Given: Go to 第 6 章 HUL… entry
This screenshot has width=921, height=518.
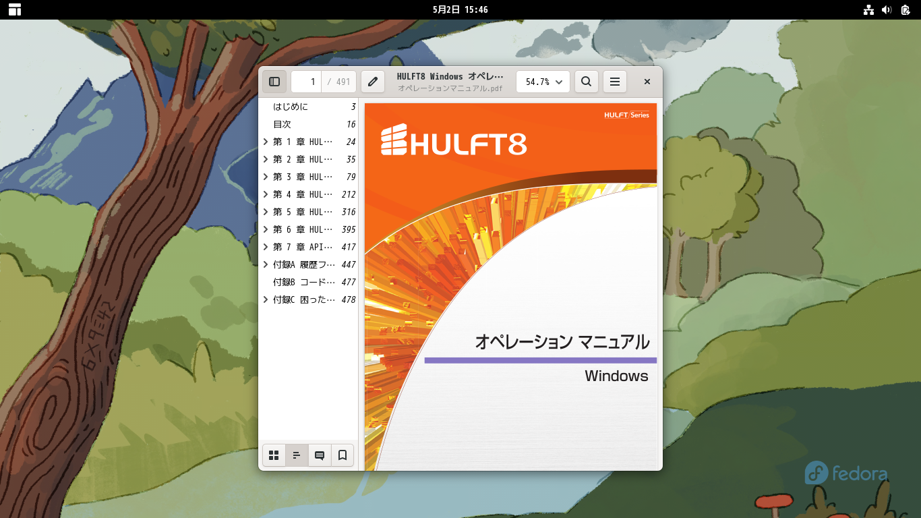Looking at the screenshot, I should coord(303,229).
